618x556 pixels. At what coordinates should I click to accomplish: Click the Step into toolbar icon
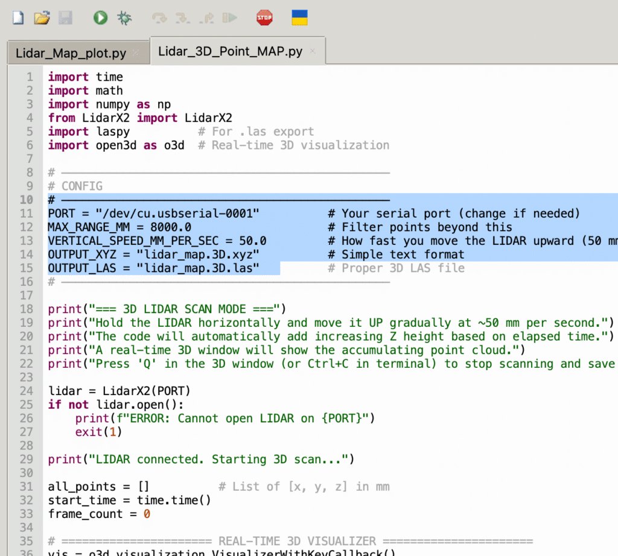click(x=183, y=17)
